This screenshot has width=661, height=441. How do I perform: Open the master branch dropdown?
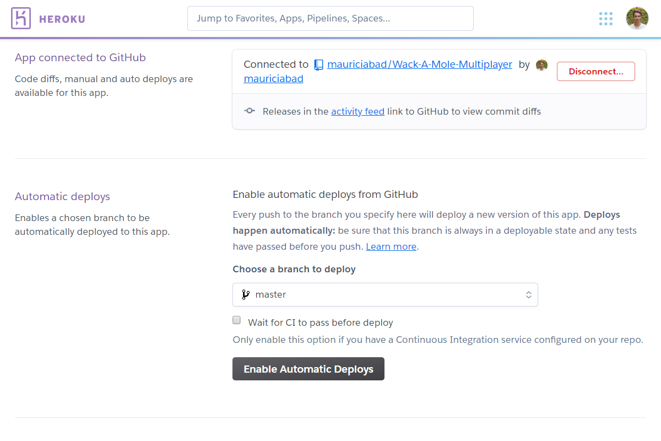[385, 294]
